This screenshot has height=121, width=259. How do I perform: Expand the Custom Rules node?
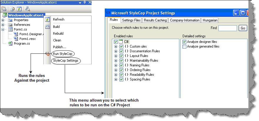click(x=116, y=47)
